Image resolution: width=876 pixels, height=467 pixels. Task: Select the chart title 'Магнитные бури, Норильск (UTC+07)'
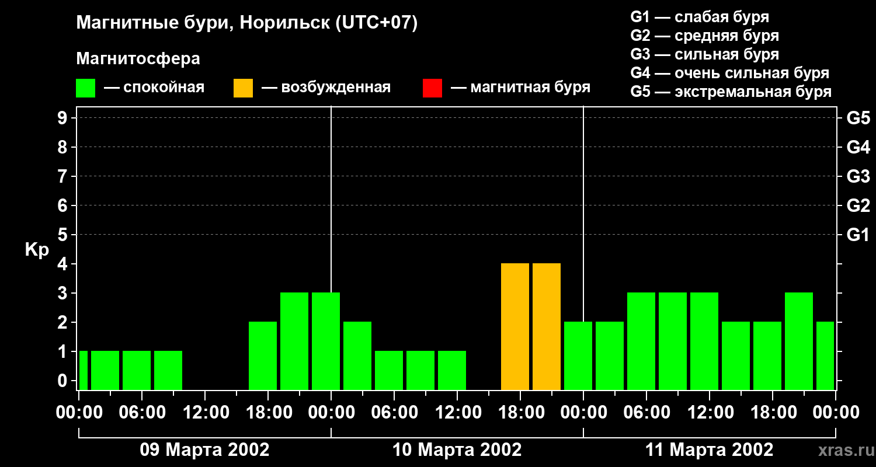[247, 23]
